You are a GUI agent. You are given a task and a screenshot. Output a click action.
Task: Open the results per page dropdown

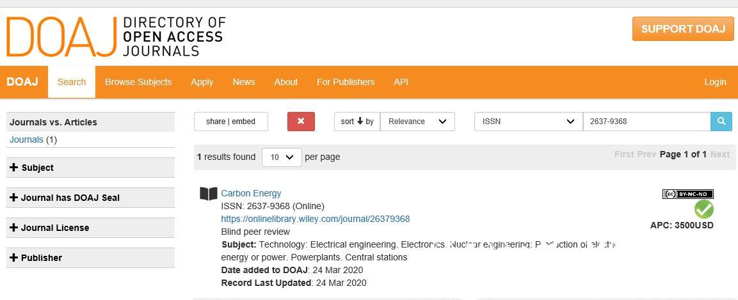point(282,157)
